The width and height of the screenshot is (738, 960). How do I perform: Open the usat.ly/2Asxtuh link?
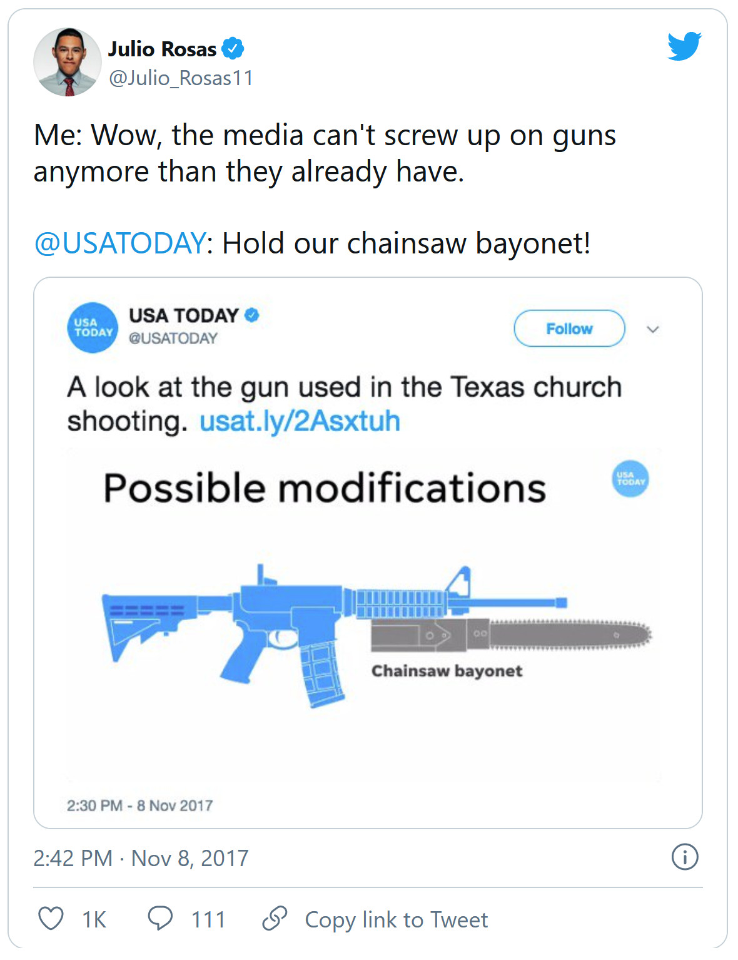coord(300,421)
